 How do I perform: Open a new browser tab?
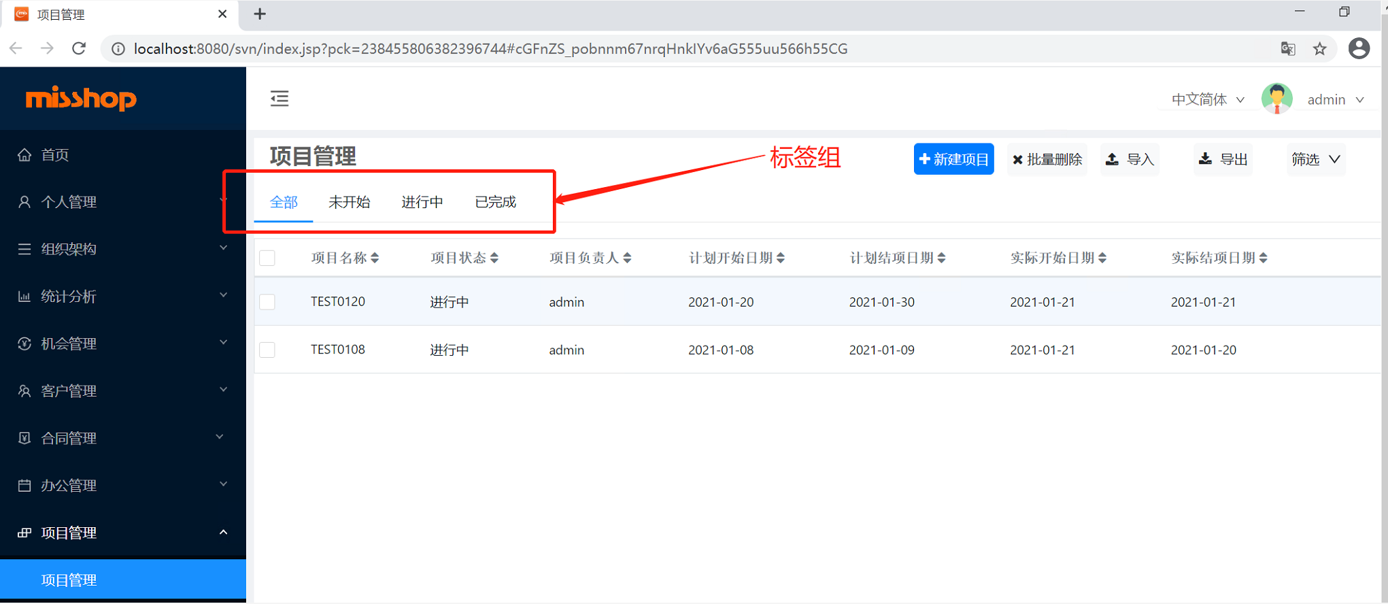pos(260,14)
